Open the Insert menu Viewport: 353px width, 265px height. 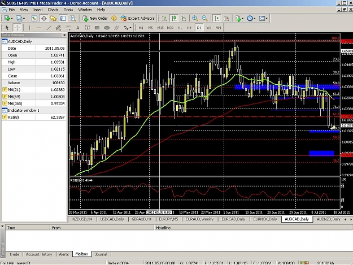[38, 10]
